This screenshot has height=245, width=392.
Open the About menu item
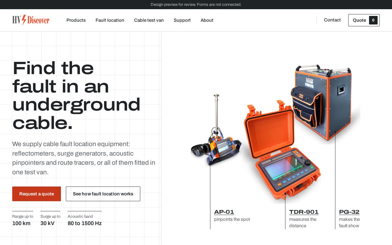coord(207,20)
